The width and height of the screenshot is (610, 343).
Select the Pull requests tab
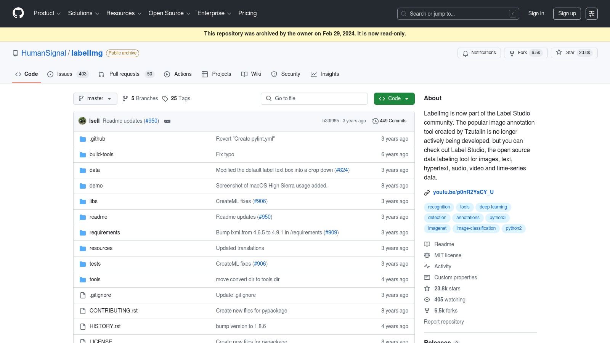coord(126,74)
